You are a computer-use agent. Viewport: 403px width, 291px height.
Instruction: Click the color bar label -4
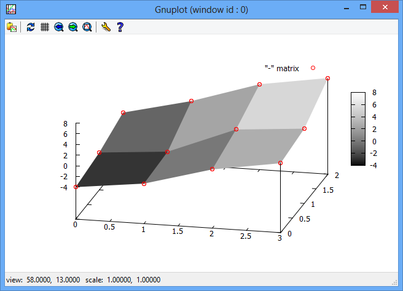tap(373, 165)
